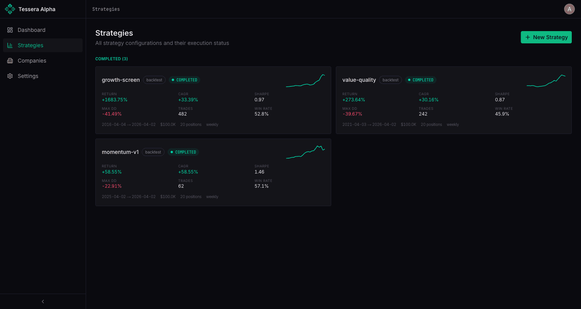Open the user avatar in the top right
The height and width of the screenshot is (309, 581).
pos(569,9)
